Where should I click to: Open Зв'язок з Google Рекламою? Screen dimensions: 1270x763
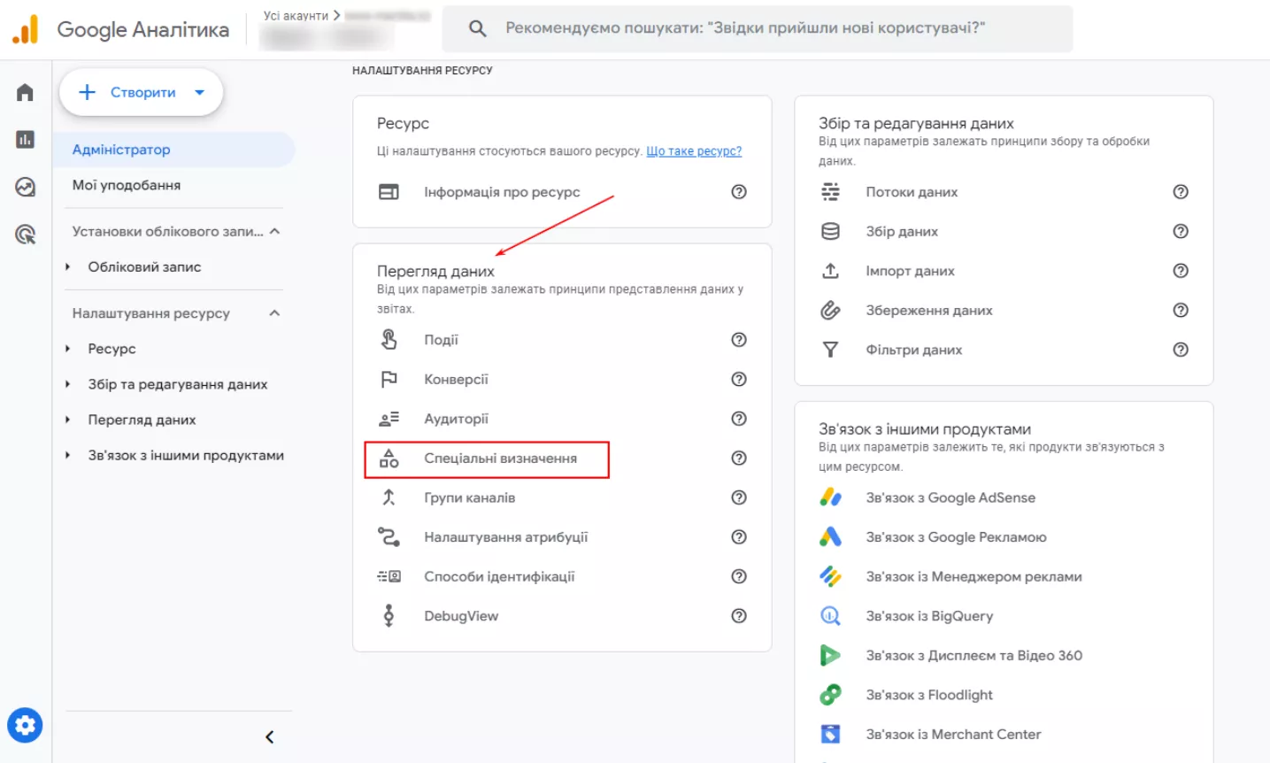955,537
